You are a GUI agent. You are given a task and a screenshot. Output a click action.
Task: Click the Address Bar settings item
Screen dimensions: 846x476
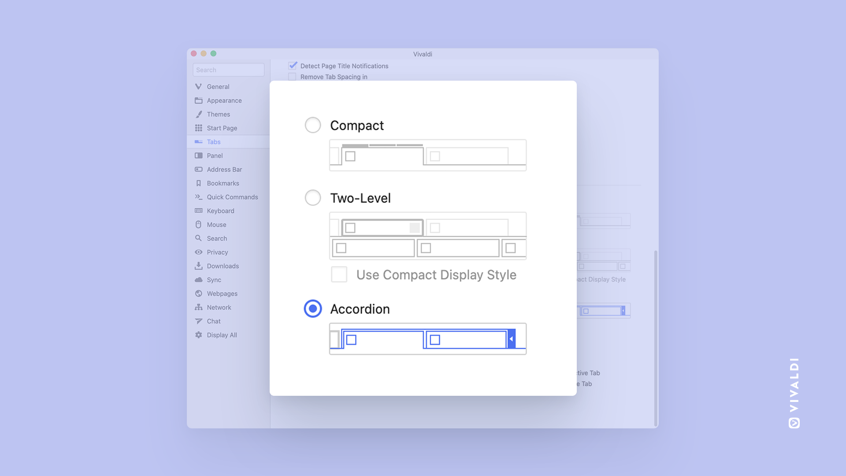[224, 169]
